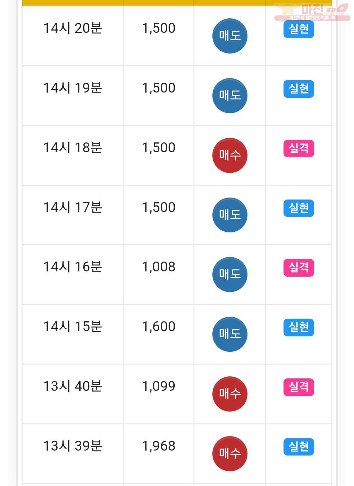Click the blue 매도 circle for 14시 15분

click(x=230, y=334)
